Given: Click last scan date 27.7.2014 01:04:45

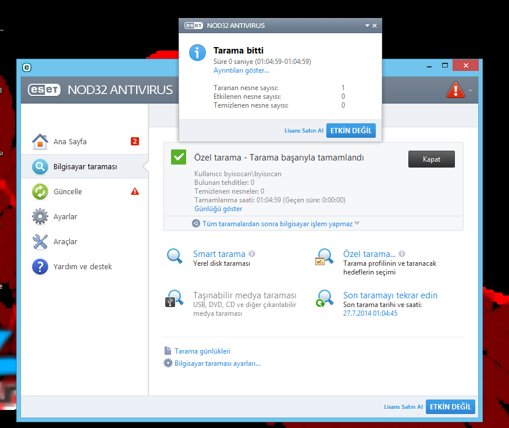Looking at the screenshot, I should tap(370, 313).
